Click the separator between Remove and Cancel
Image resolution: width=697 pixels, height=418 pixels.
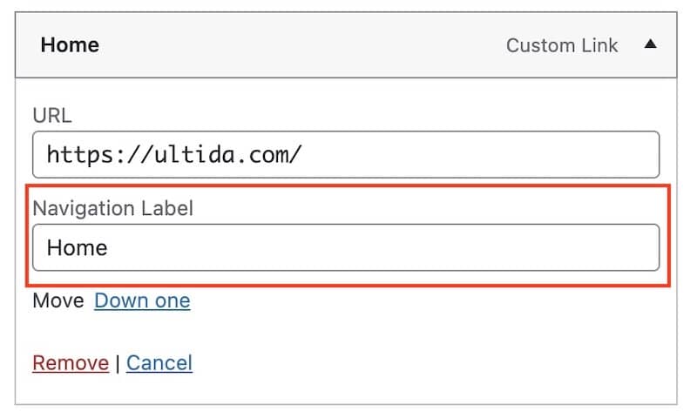pyautogui.click(x=118, y=363)
